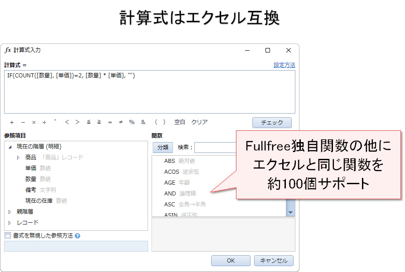This screenshot has width=405, height=272.
Task: Insert the % percent operator
Action: pos(131,122)
